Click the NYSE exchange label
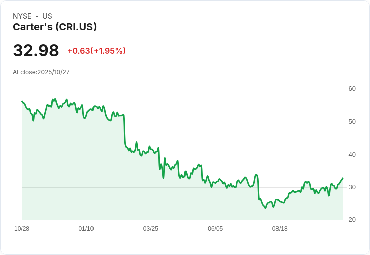This screenshot has width=370, height=255. click(21, 16)
